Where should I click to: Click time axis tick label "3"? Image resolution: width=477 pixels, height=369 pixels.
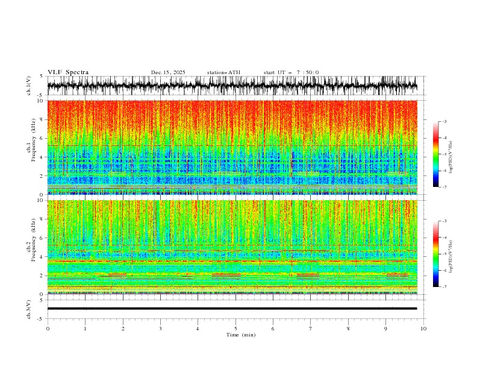[x=160, y=329]
